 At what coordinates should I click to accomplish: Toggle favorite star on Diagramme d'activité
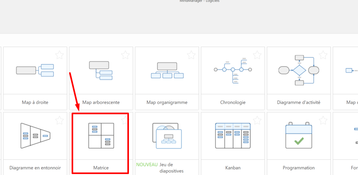[323, 55]
